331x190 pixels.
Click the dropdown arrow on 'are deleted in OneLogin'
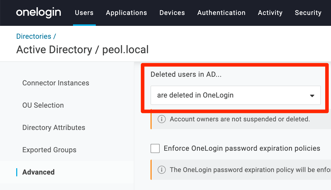click(312, 96)
